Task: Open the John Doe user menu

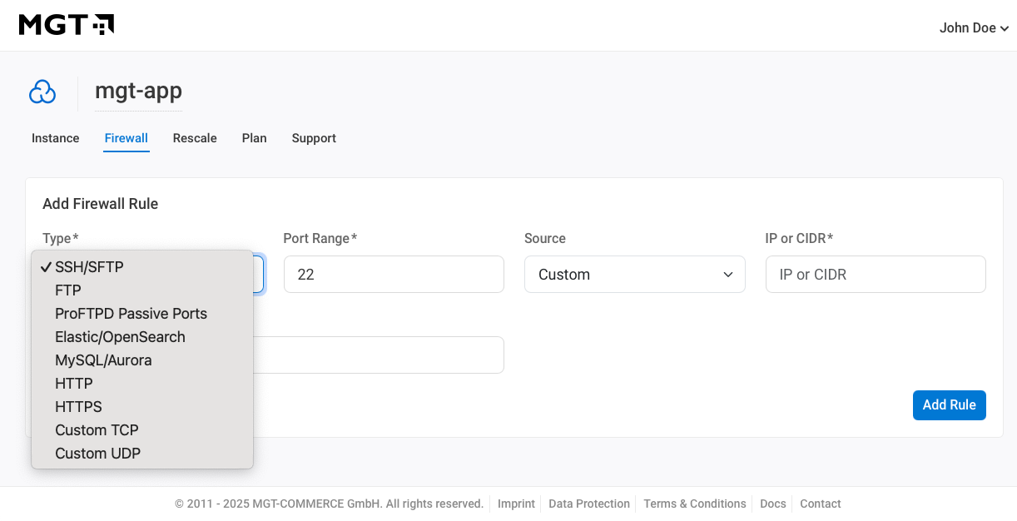Action: pyautogui.click(x=974, y=28)
